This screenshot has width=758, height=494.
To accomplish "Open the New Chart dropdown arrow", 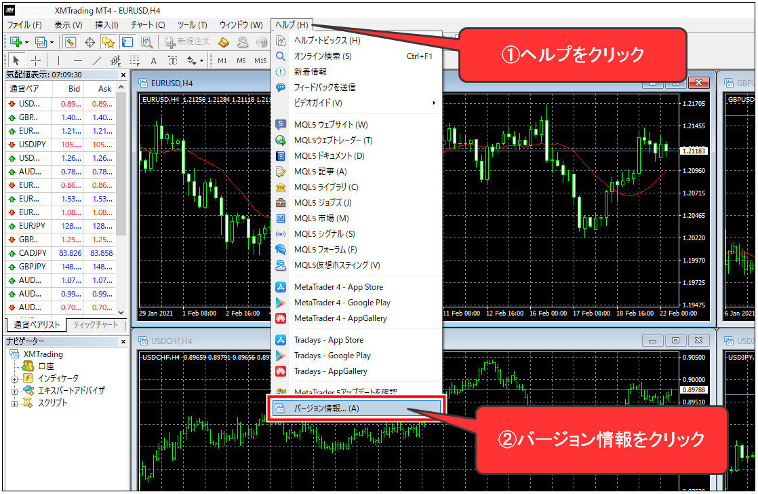I will pyautogui.click(x=26, y=43).
